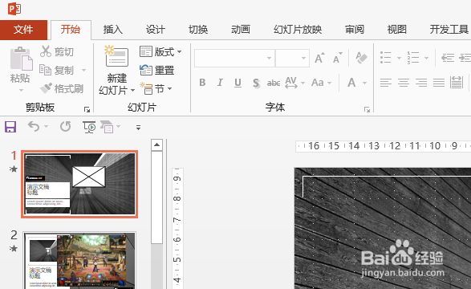The image size is (471, 289).
Task: Open the 开发工具 Developer tab
Action: pyautogui.click(x=449, y=30)
